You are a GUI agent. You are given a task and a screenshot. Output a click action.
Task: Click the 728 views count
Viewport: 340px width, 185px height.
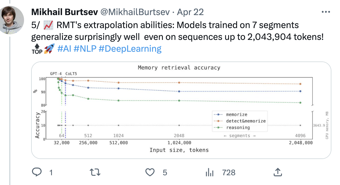pyautogui.click(x=228, y=173)
